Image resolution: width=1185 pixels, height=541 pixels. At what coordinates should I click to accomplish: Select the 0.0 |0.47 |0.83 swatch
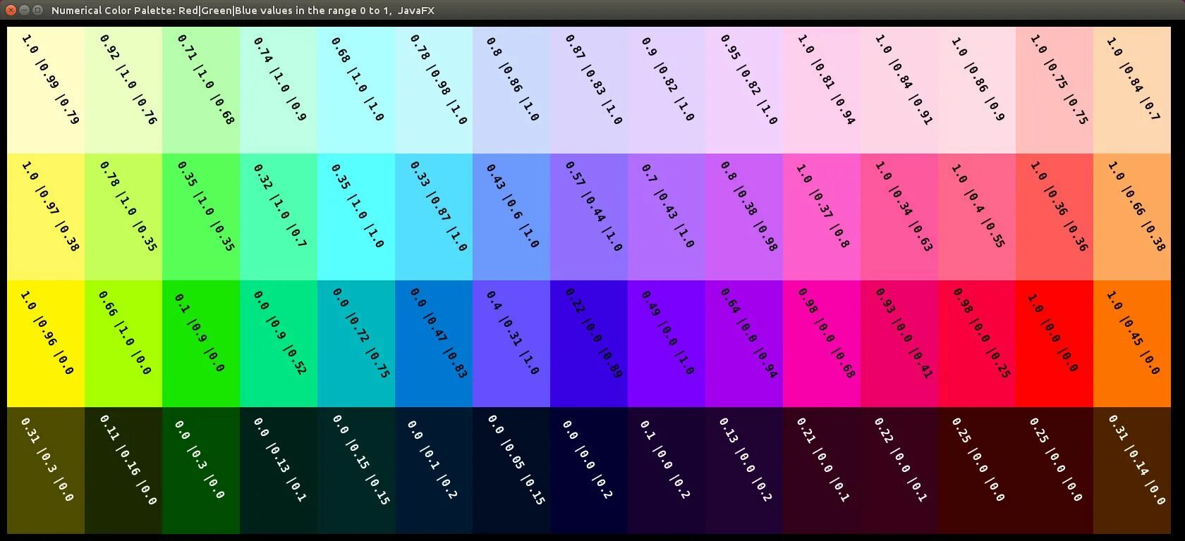434,344
